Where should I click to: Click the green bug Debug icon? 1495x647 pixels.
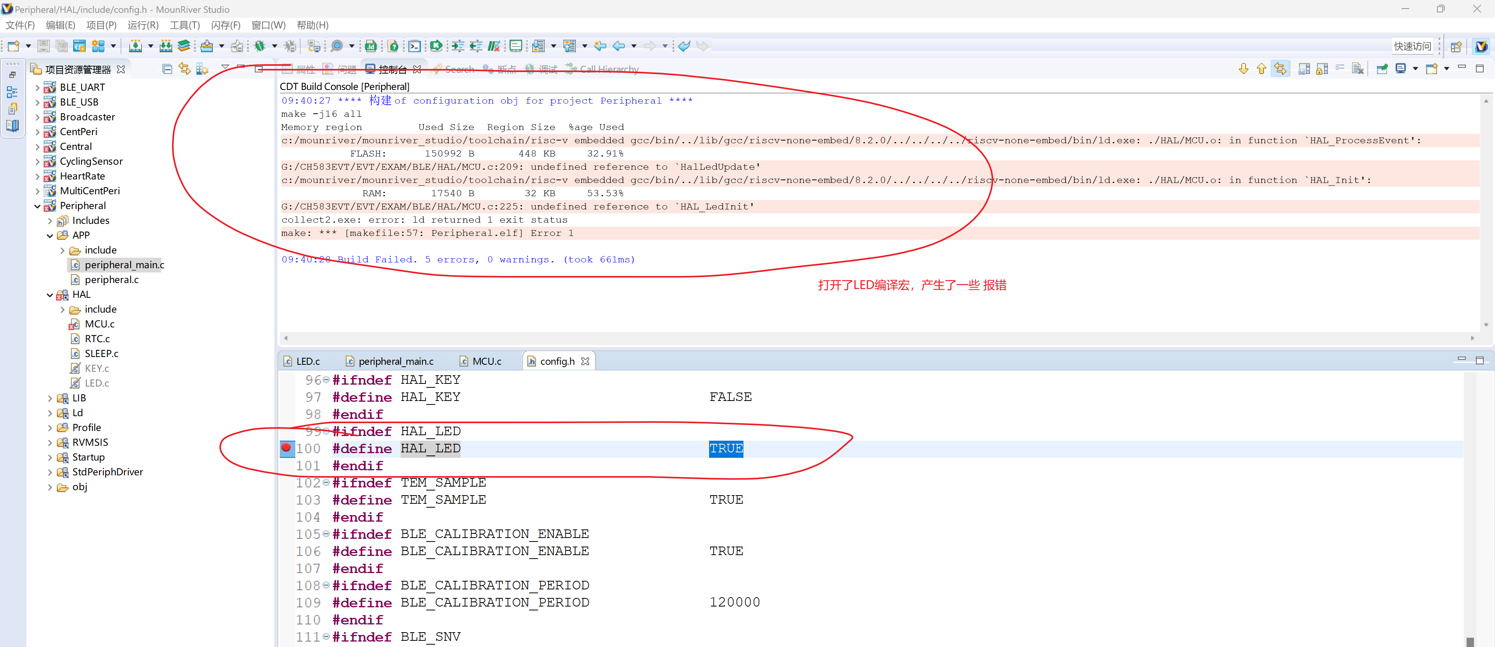click(260, 46)
